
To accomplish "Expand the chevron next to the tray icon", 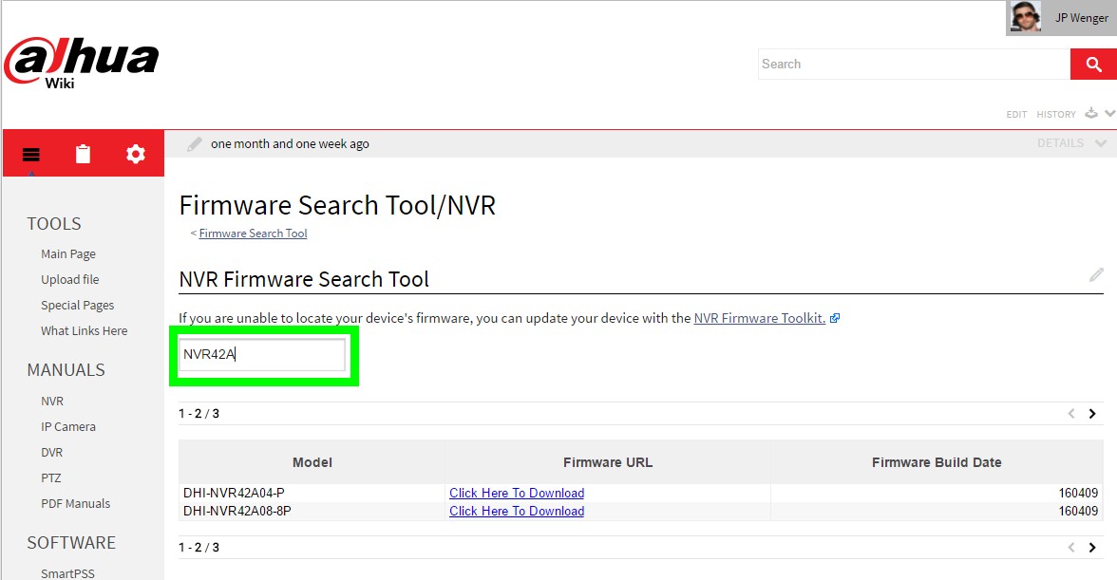I will 1109,113.
